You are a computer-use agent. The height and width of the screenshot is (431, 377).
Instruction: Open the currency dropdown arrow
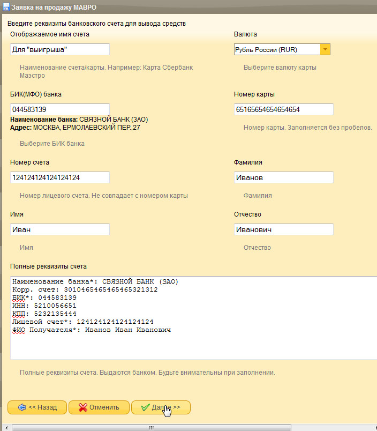(325, 50)
